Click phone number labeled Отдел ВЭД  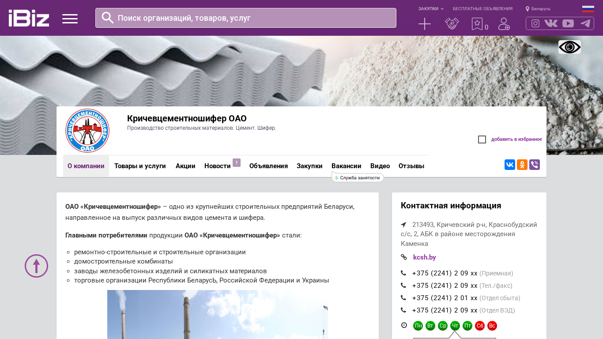click(445, 310)
